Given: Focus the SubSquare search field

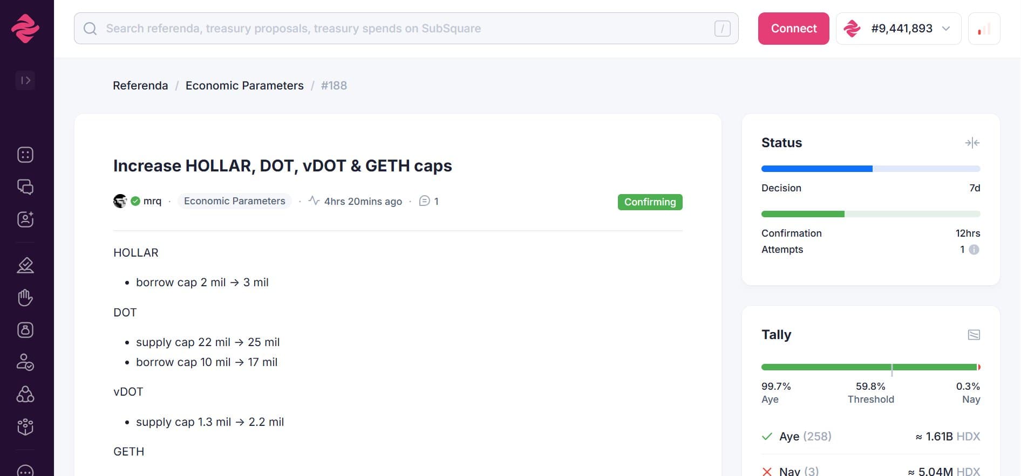Looking at the screenshot, I should point(406,29).
